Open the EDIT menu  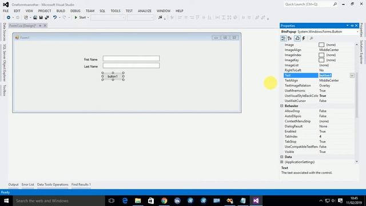click(17, 11)
